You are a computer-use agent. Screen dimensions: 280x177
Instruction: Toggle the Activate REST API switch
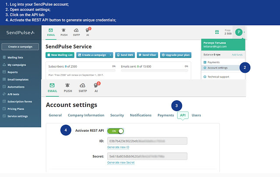pos(115,130)
